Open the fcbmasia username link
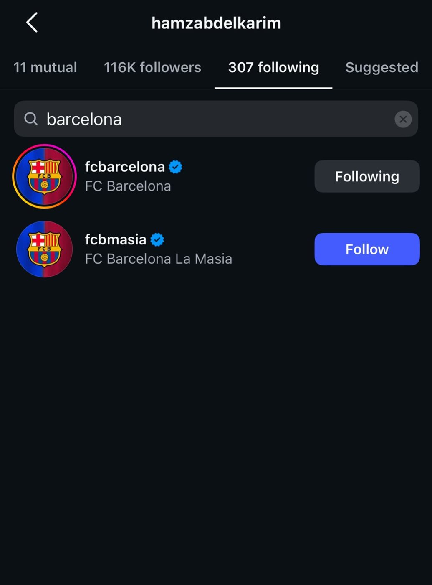 pyautogui.click(x=116, y=239)
